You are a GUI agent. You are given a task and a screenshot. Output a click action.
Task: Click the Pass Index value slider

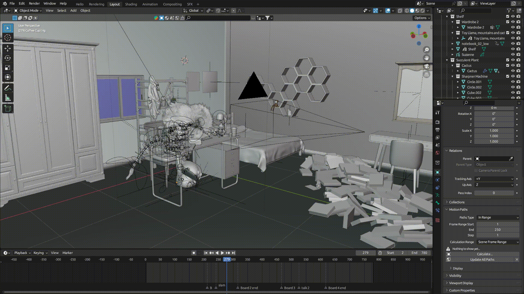[494, 193]
